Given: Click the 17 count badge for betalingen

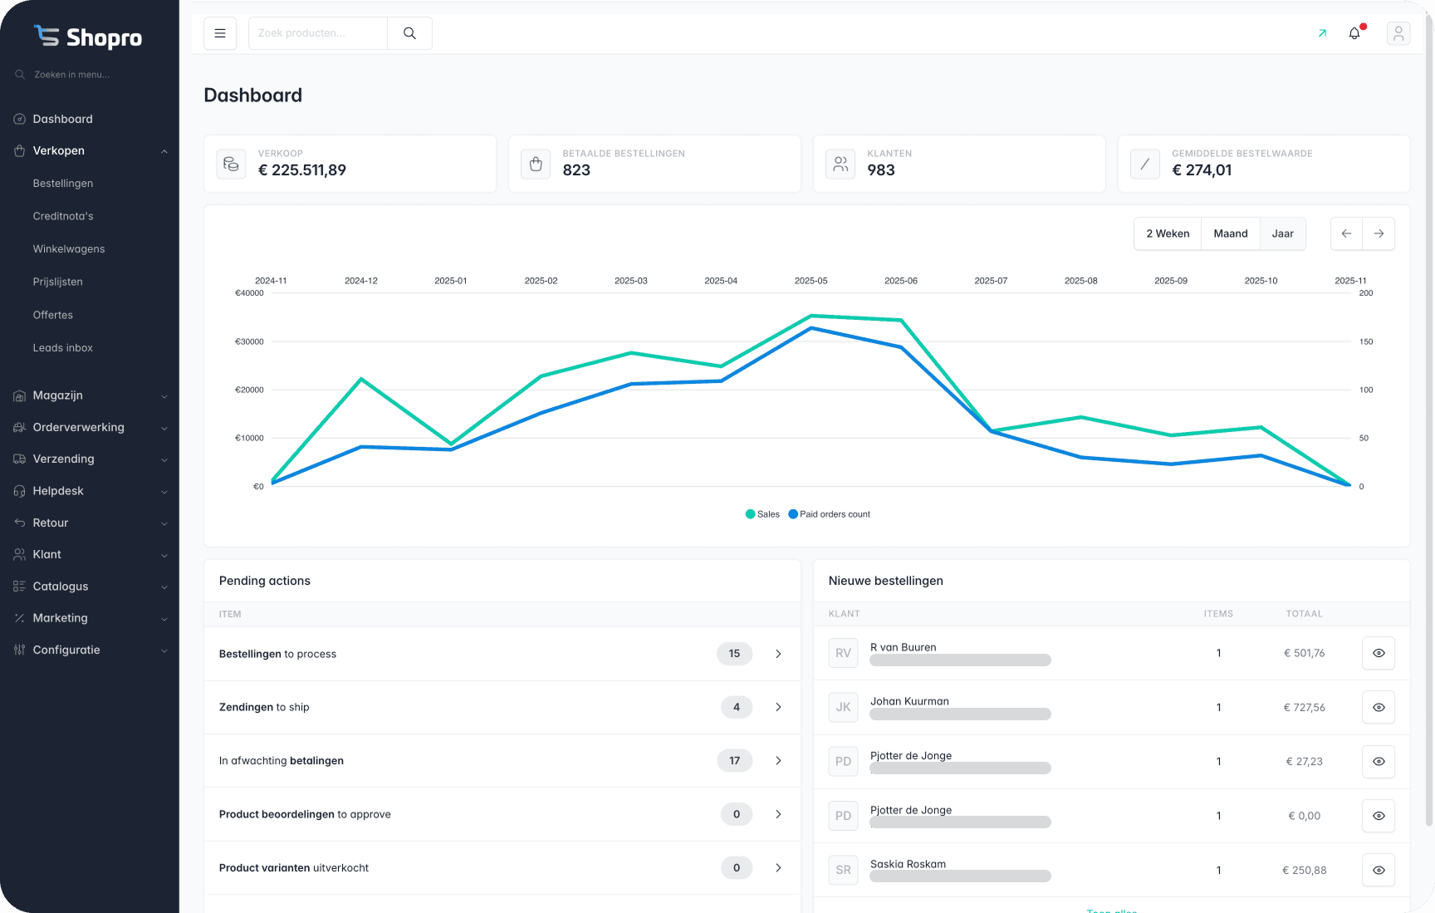Looking at the screenshot, I should [x=735, y=760].
